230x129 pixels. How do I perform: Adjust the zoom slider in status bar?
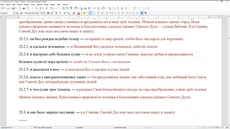pyautogui.click(x=216, y=128)
